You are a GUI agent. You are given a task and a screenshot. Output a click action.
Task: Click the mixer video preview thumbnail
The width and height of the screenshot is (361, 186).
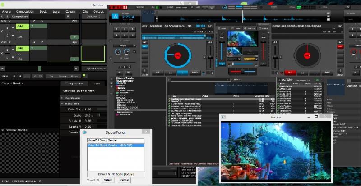[x=242, y=39]
